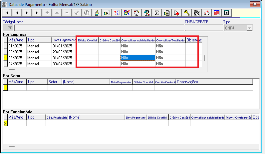Click Contabilizar Individualizado Não for 01/2025

coord(138,46)
